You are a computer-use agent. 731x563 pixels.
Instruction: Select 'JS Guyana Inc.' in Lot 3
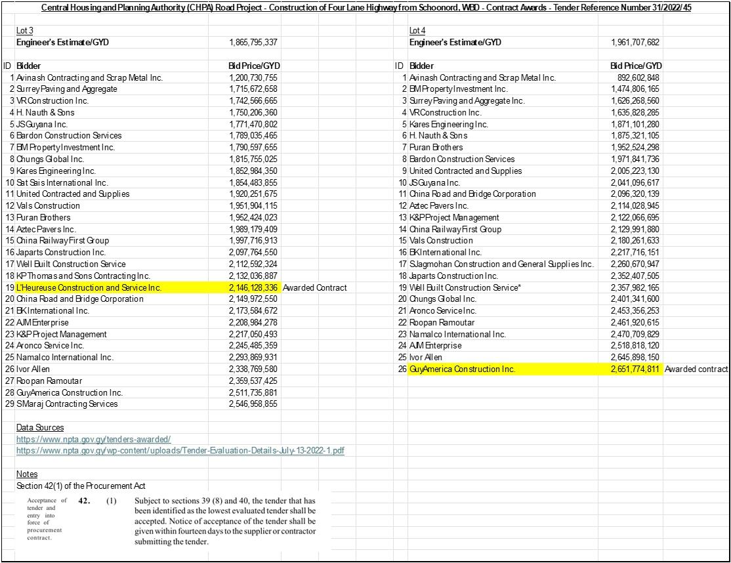coord(42,125)
